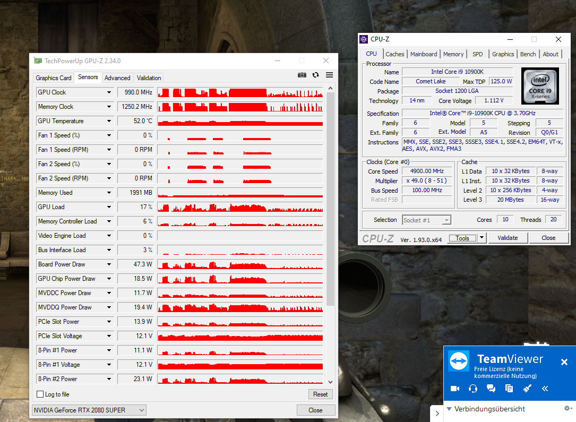Open the CPU-Z Mainboard tab

coord(424,54)
